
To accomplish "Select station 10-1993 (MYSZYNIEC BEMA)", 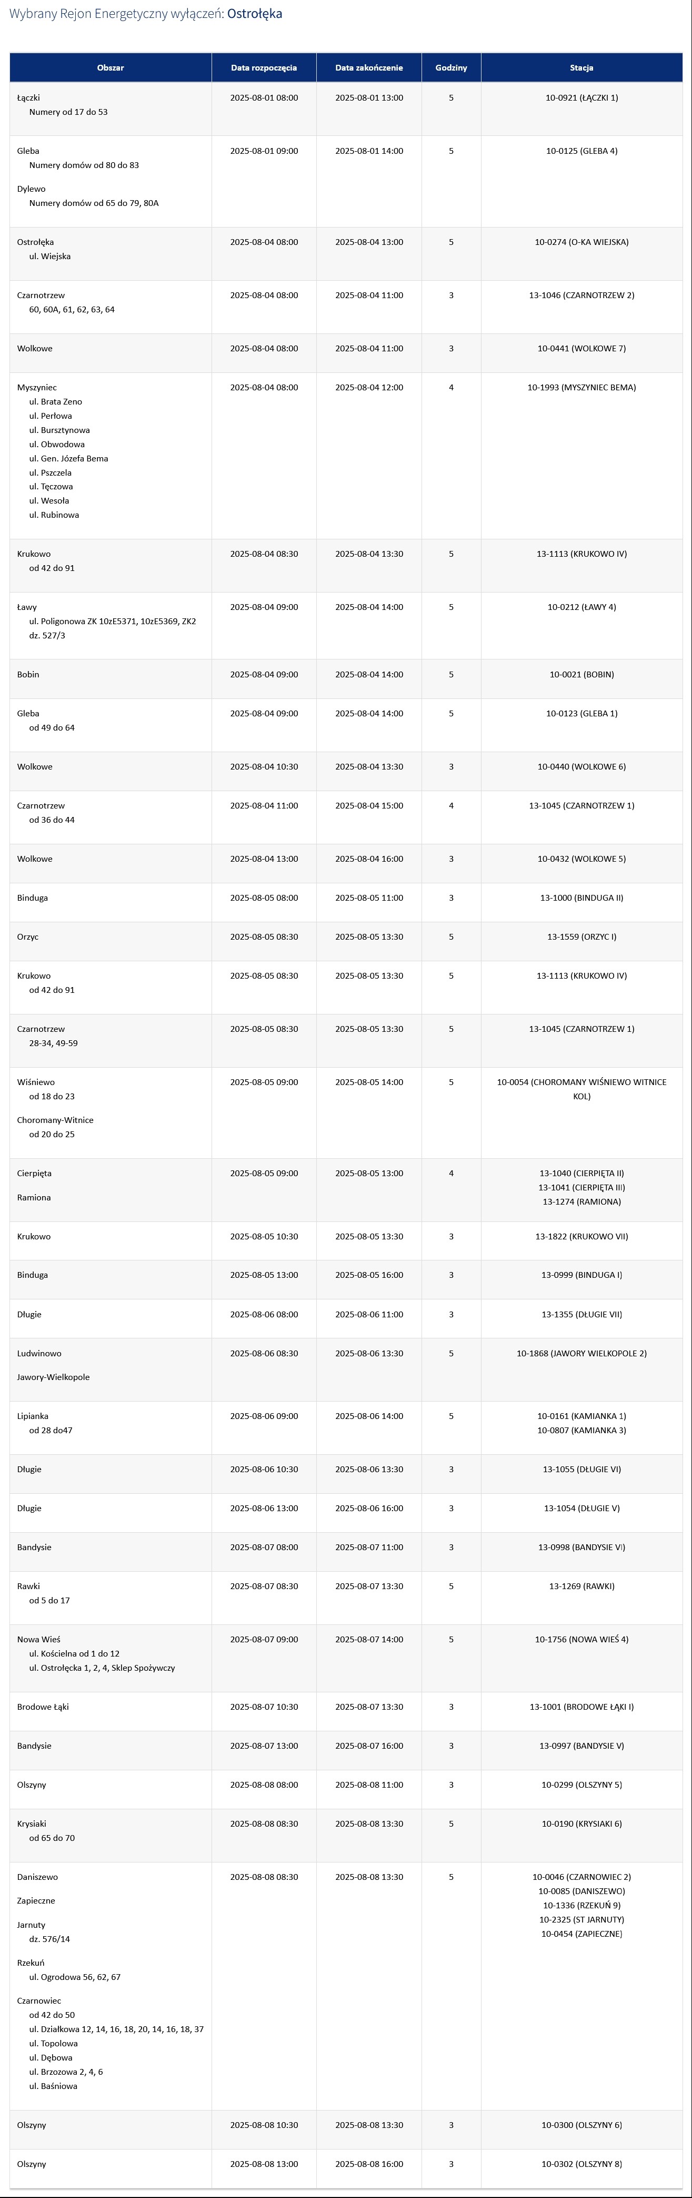I will pos(582,387).
